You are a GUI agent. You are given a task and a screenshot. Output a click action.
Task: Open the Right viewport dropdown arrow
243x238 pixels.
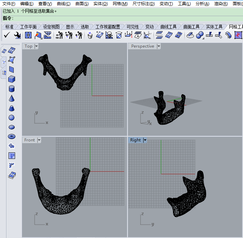coord(145,140)
